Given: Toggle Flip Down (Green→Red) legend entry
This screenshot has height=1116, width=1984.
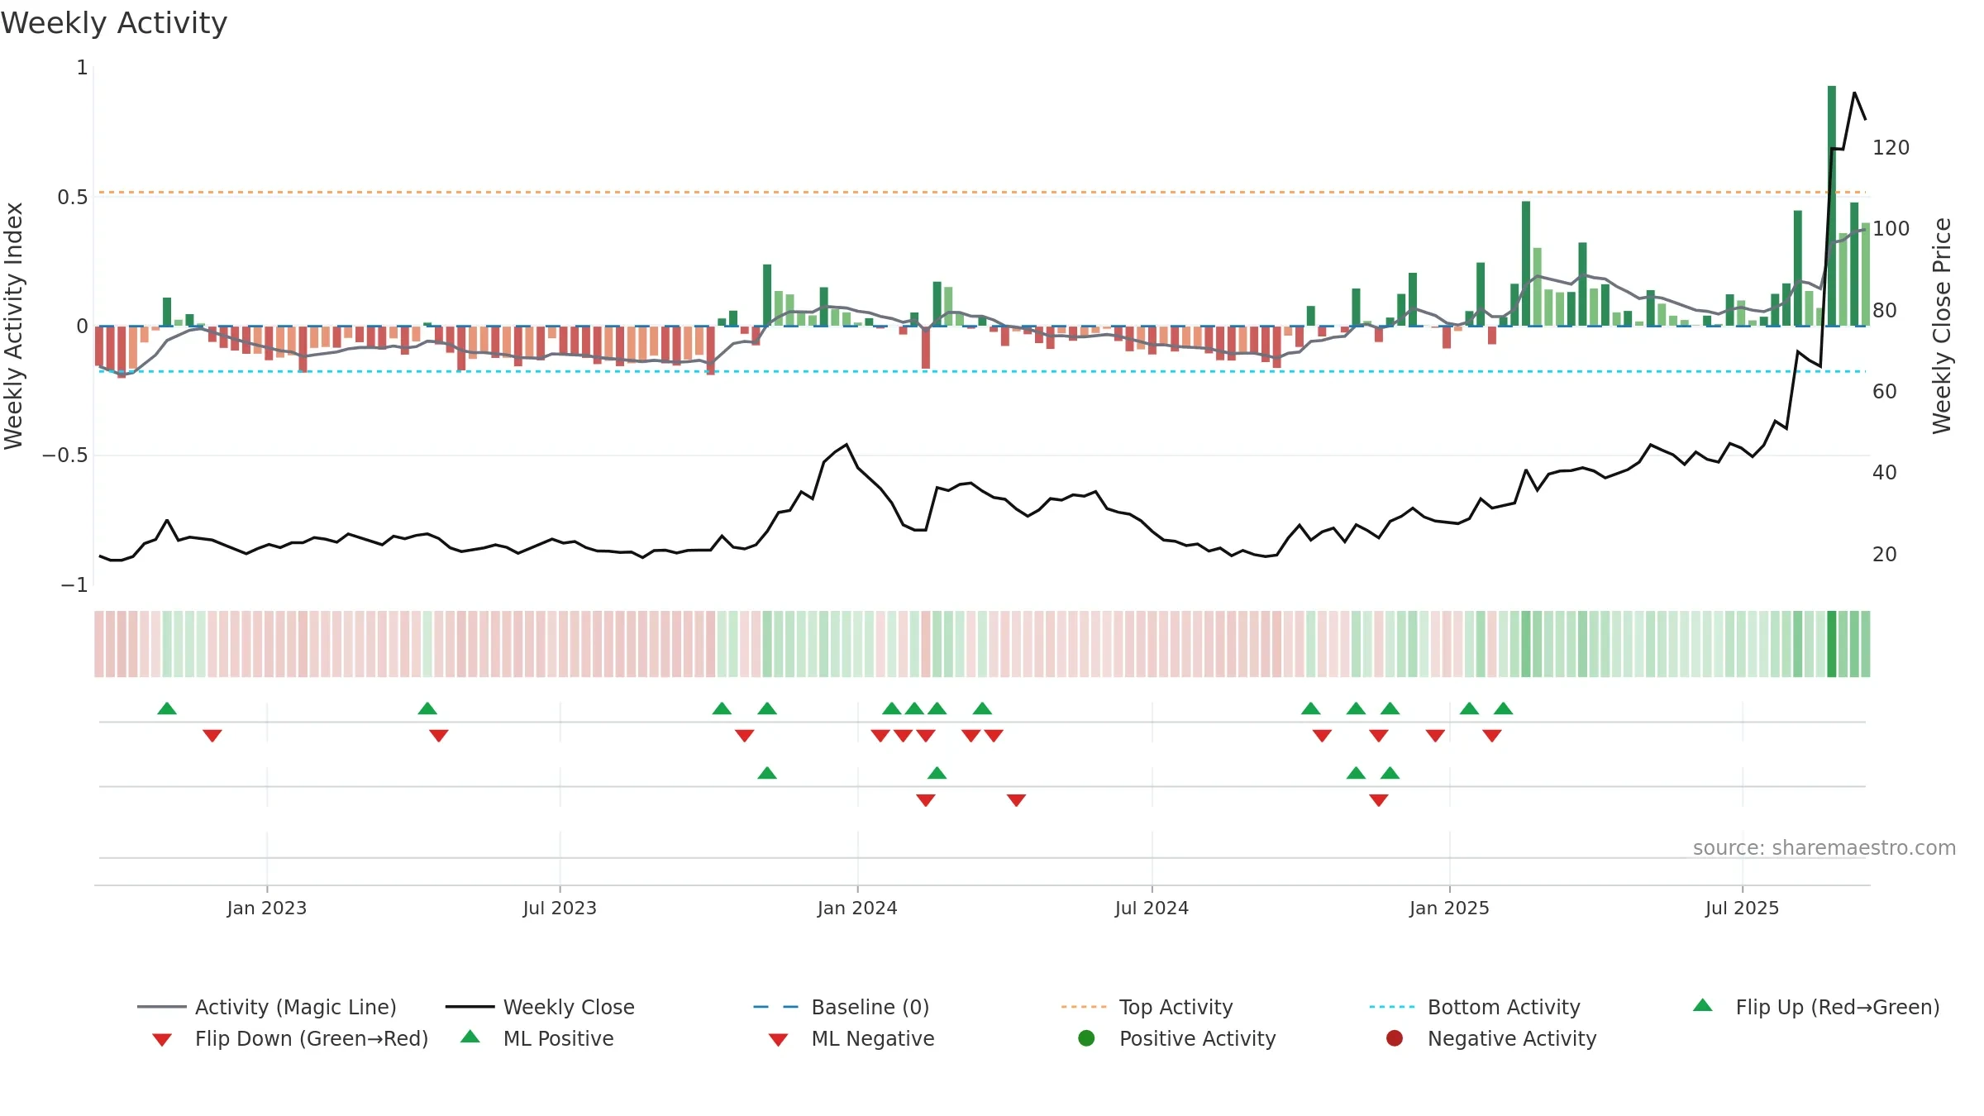Looking at the screenshot, I should [290, 1038].
